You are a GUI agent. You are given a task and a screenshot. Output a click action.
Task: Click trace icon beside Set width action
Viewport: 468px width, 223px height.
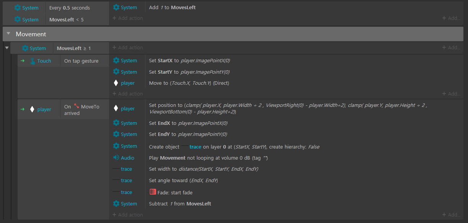(x=116, y=169)
